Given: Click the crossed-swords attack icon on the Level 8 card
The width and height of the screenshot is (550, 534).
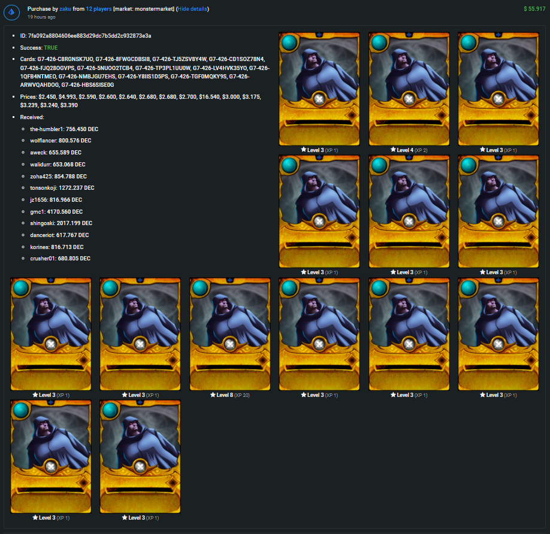Looking at the screenshot, I should tap(229, 345).
